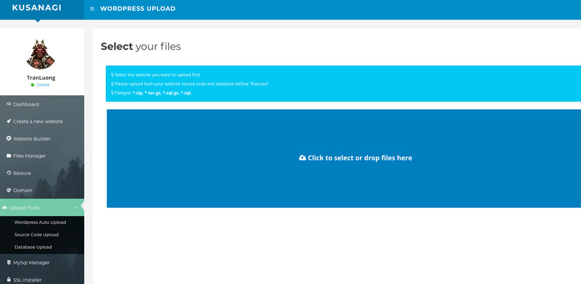Image resolution: width=581 pixels, height=284 pixels.
Task: Click the cloud icon beside Upload Tools
Action: (x=5, y=208)
